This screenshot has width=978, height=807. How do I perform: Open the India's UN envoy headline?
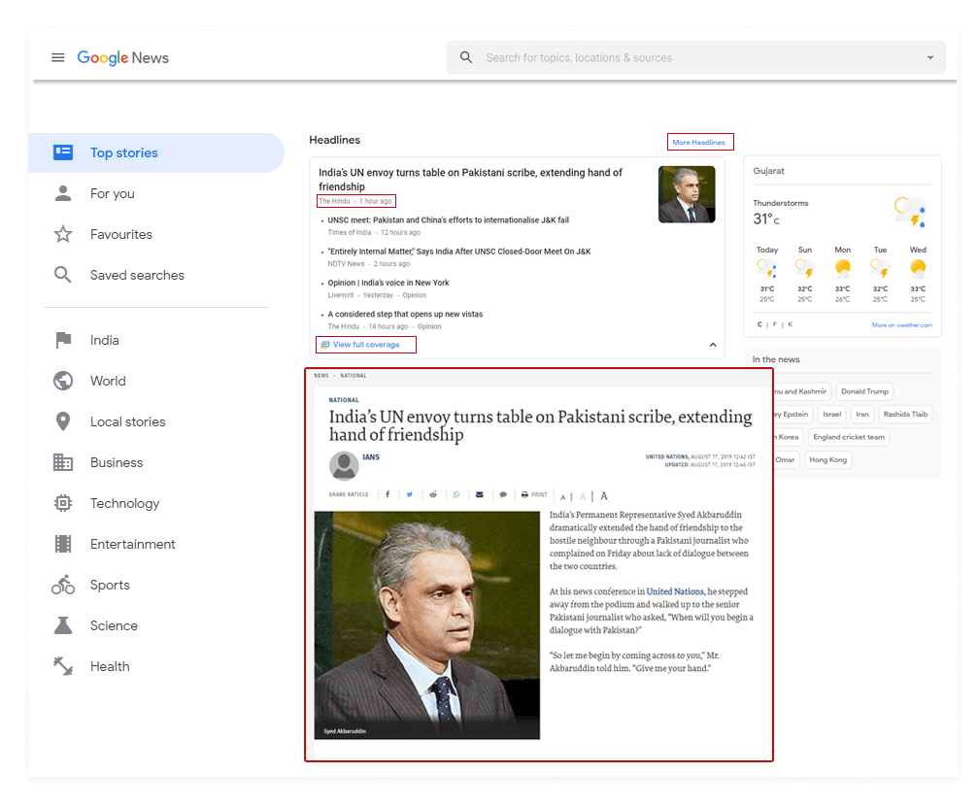tap(470, 180)
